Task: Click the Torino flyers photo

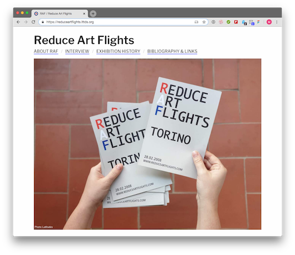Action: [147, 144]
